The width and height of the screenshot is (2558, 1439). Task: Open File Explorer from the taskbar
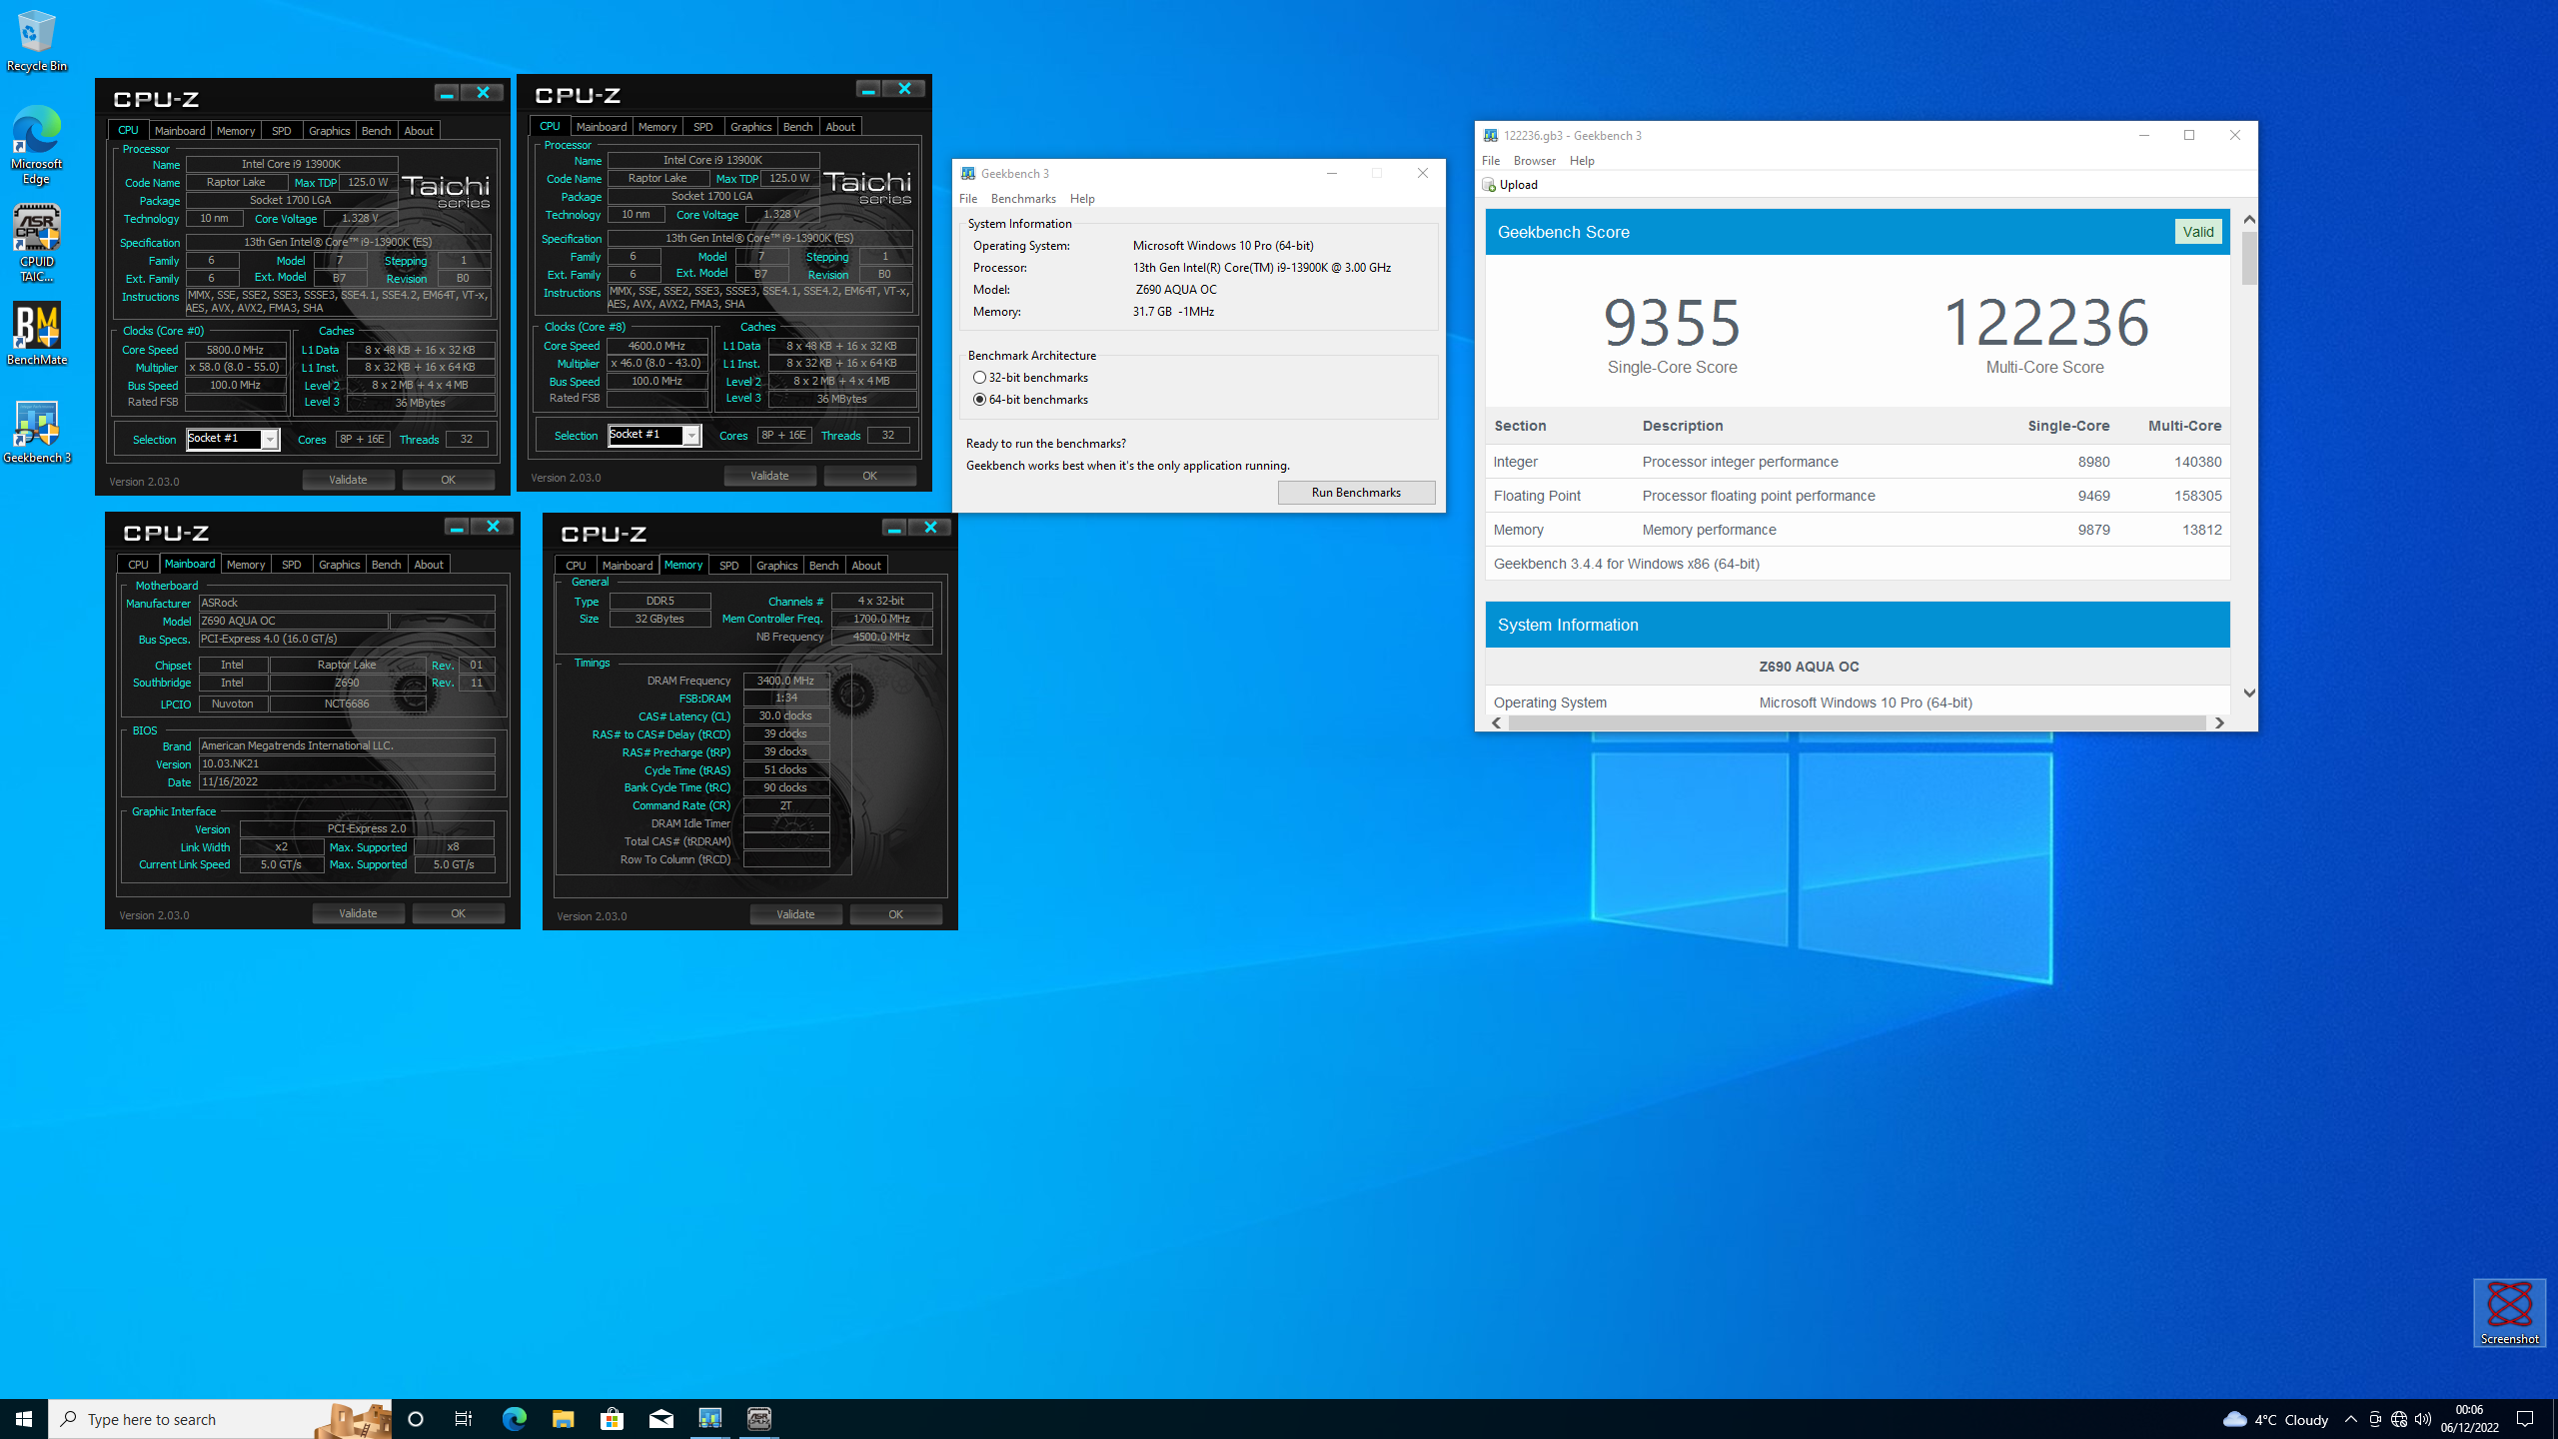pyautogui.click(x=563, y=1419)
